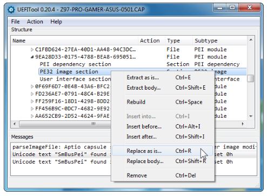Click the vertical scrollbar up arrow
The image size is (267, 196).
pos(251,40)
